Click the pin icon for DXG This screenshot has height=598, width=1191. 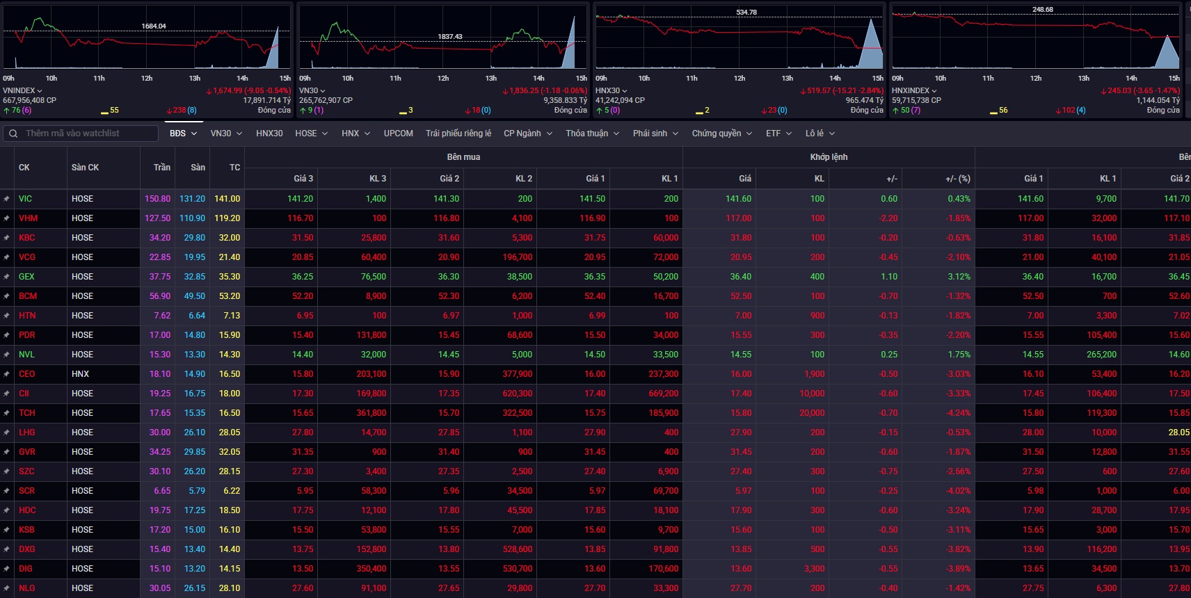[x=7, y=549]
